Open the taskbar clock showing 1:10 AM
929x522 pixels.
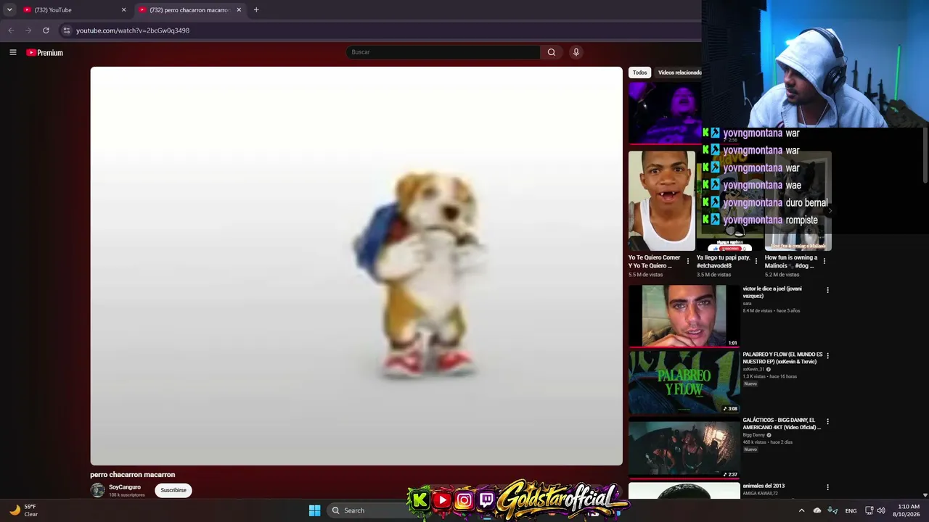908,510
